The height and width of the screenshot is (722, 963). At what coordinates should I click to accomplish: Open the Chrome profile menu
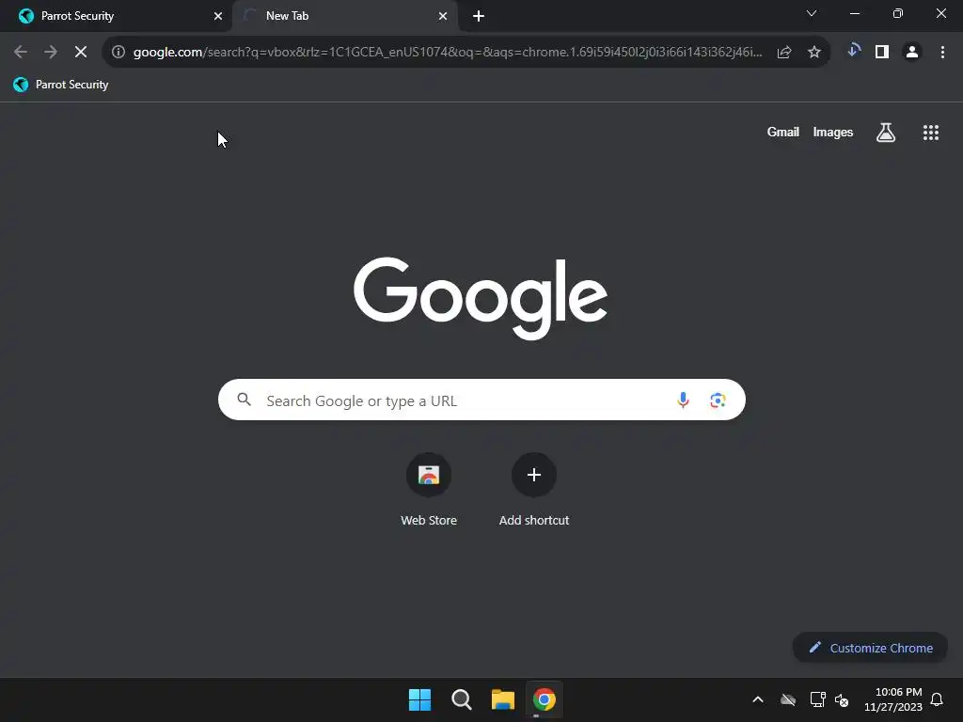(912, 53)
